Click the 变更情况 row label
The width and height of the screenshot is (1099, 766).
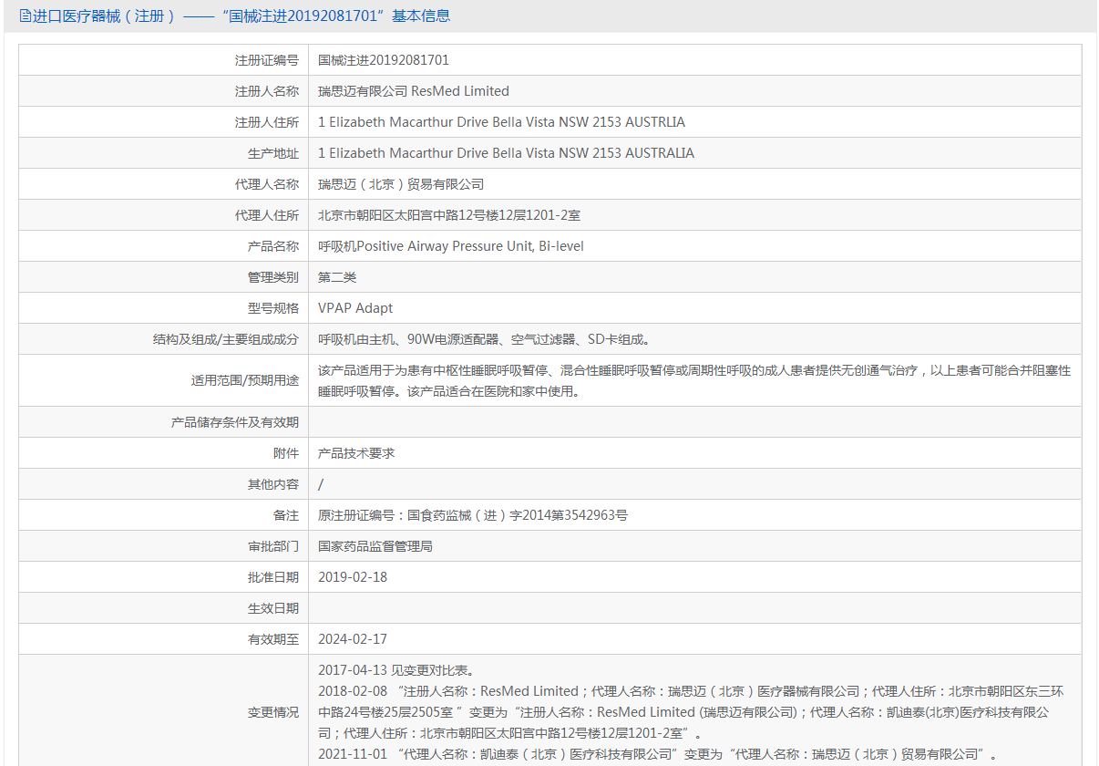272,712
